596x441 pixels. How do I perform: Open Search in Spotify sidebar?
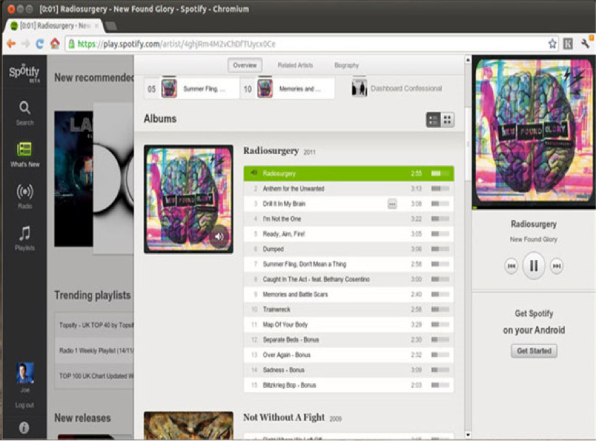25,113
